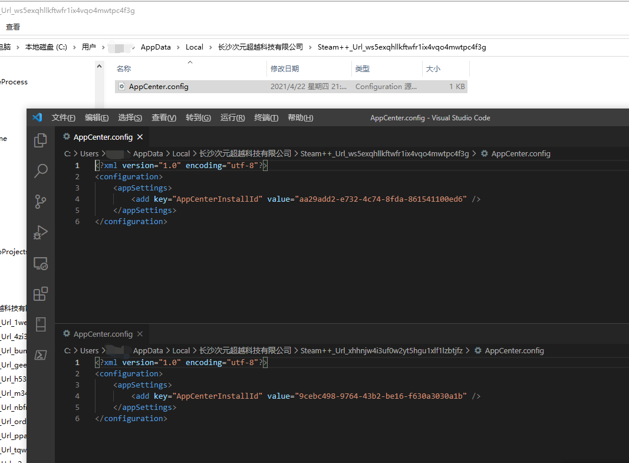Open the Source Control icon

40,202
